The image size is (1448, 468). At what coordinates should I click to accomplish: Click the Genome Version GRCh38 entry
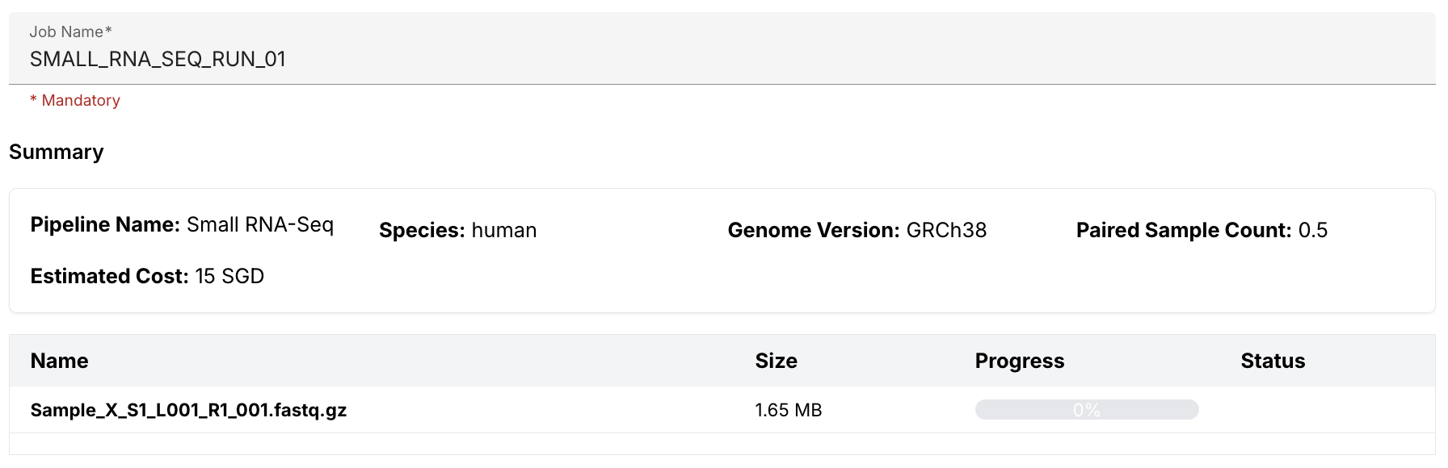pos(857,230)
